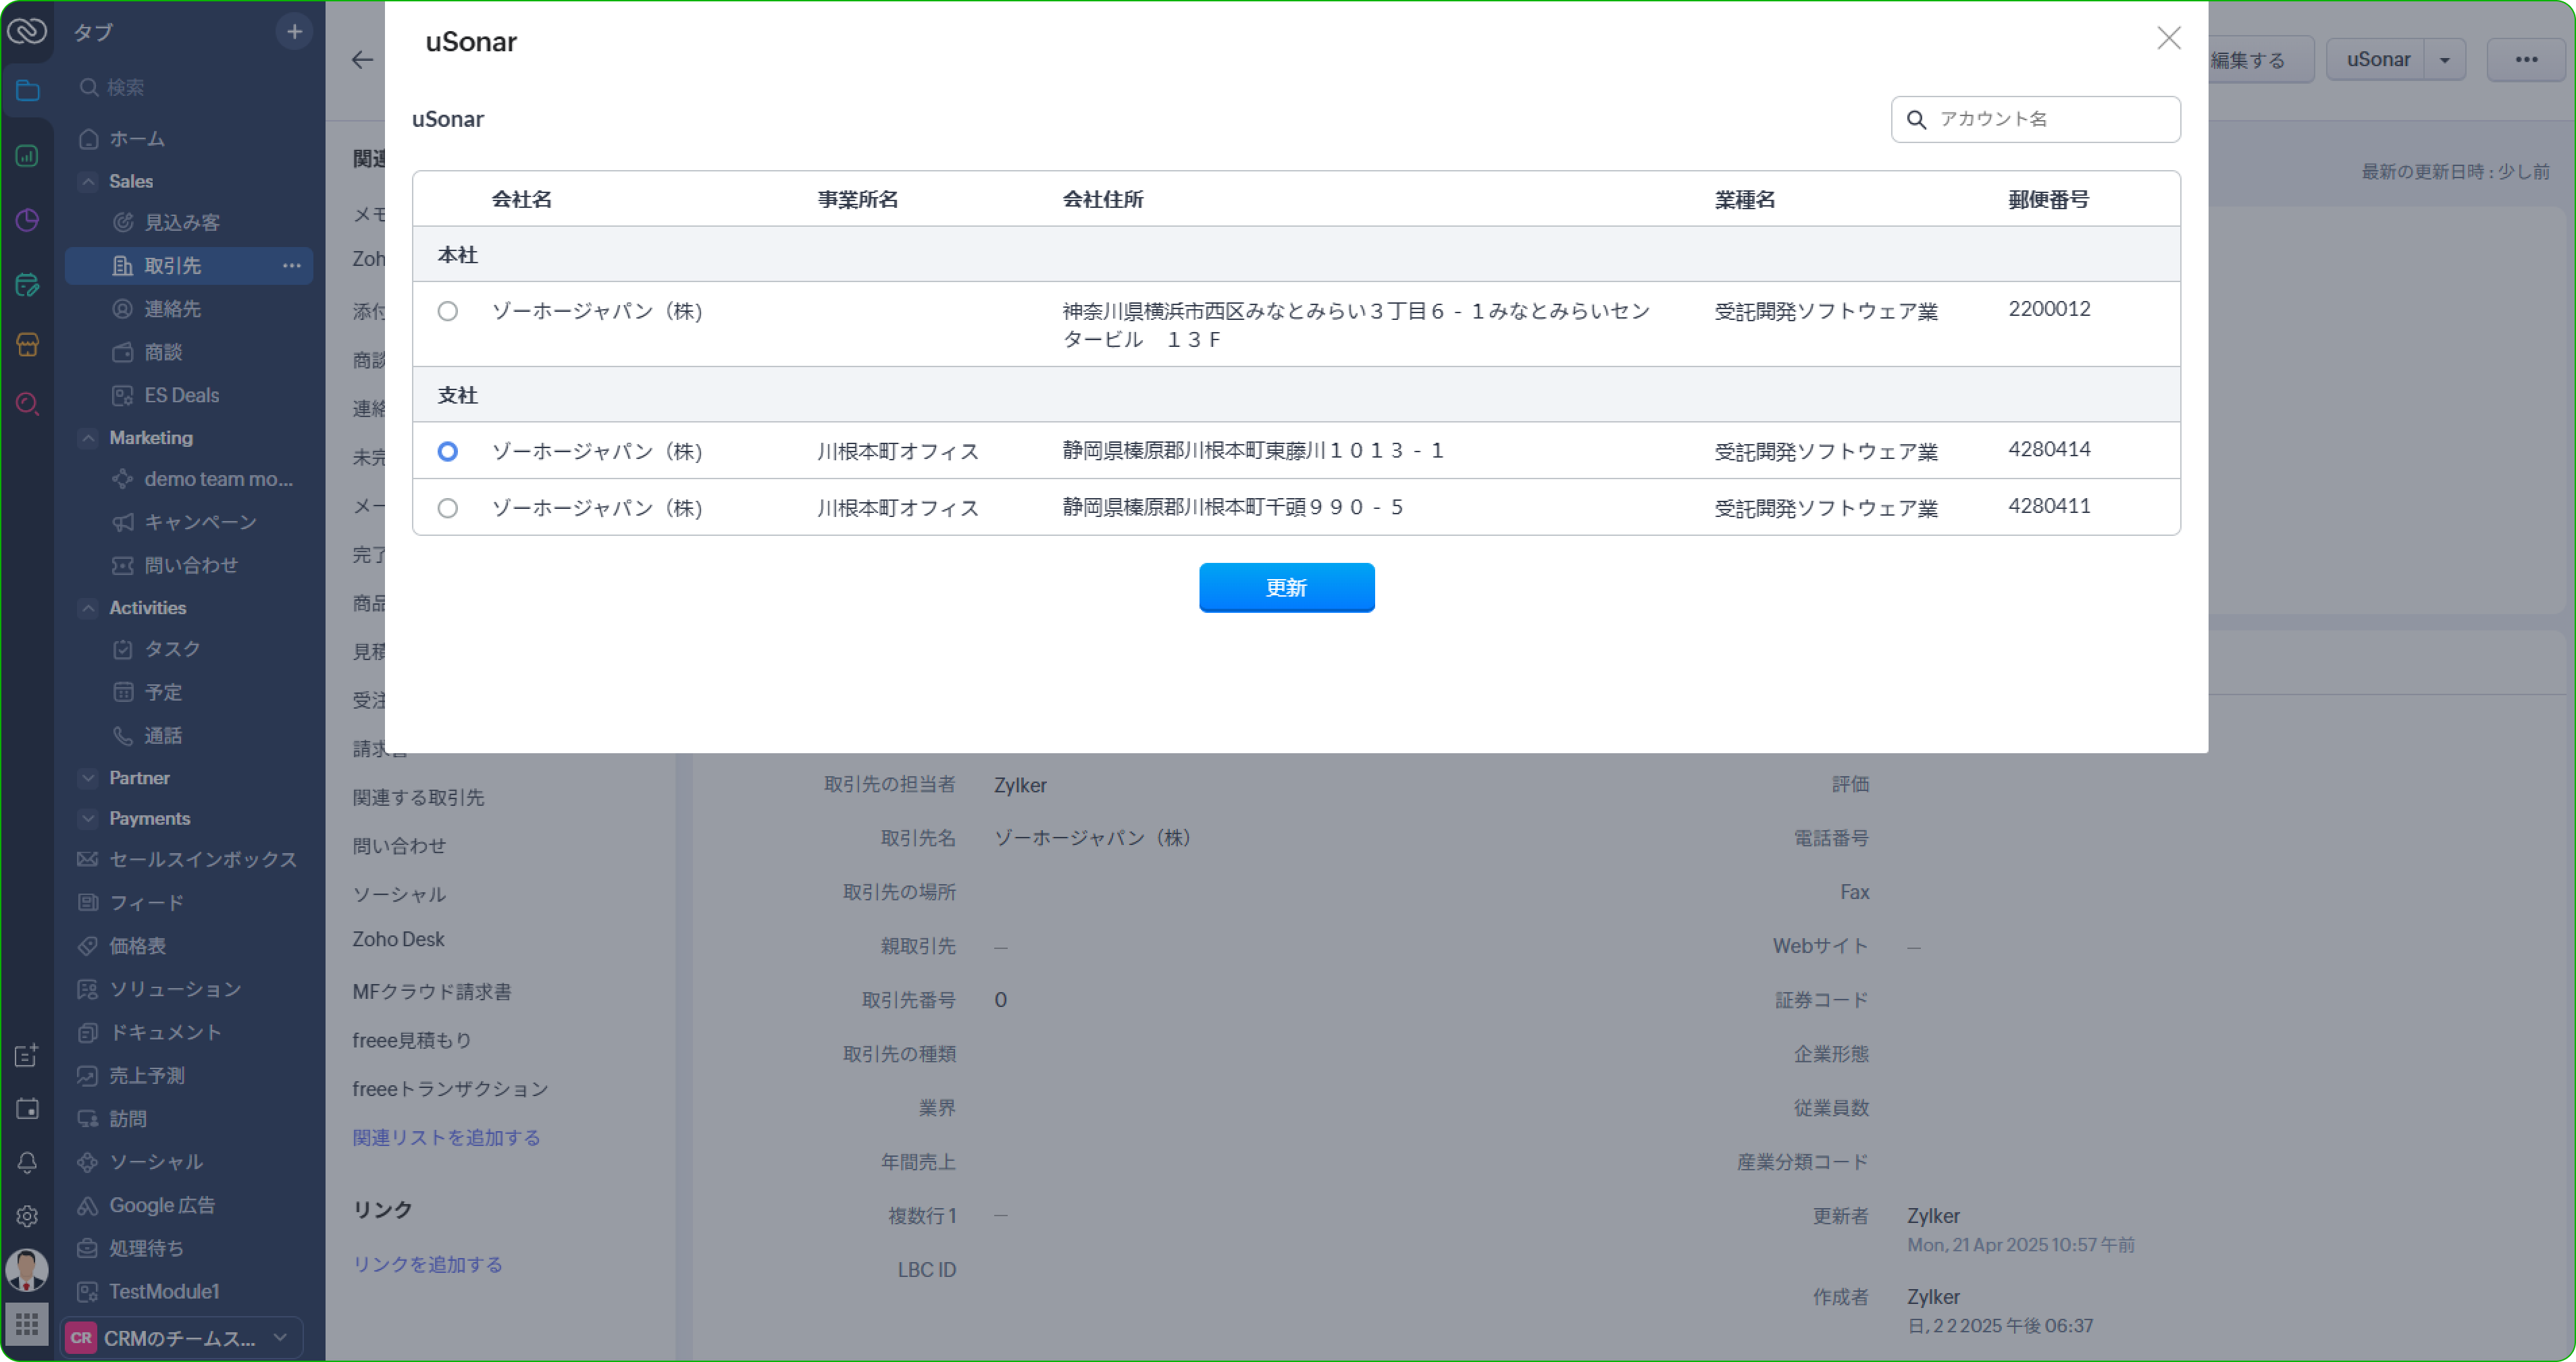The width and height of the screenshot is (2576, 1362).
Task: Open the app grid launcher icon
Action: (27, 1325)
